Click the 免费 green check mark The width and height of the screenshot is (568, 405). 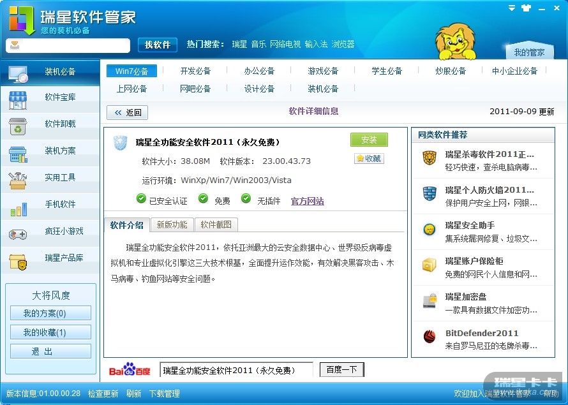click(203, 198)
